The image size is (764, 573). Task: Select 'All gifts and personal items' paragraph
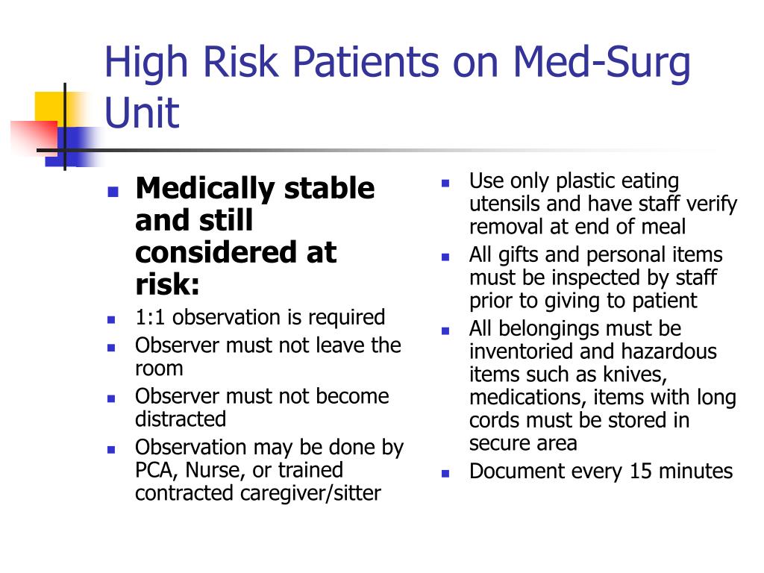pyautogui.click(x=596, y=278)
